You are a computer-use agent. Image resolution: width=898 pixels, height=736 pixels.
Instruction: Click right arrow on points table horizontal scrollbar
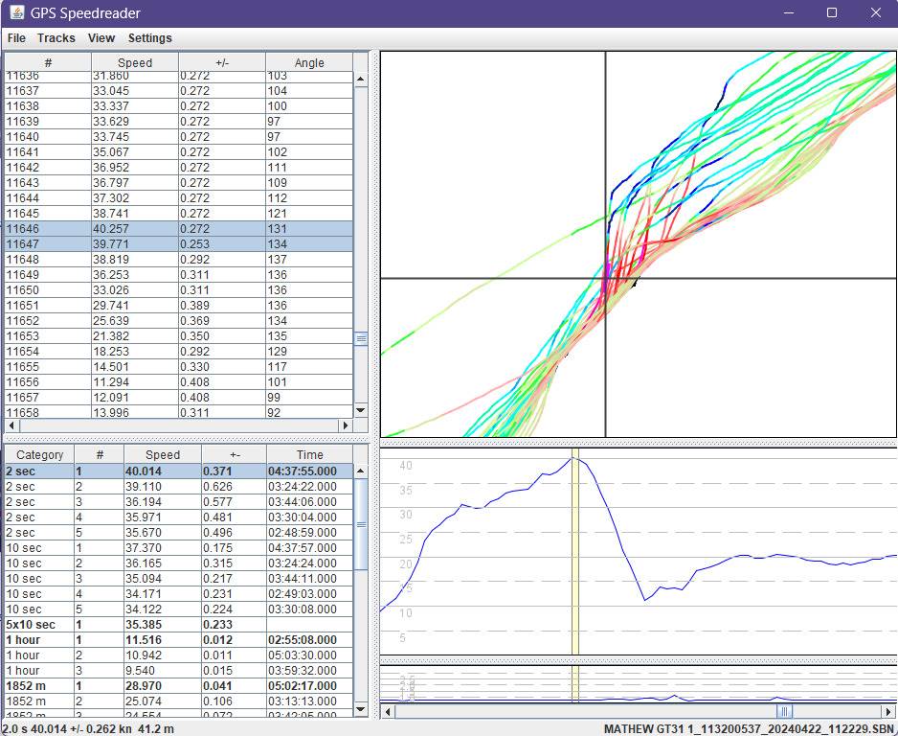point(346,425)
